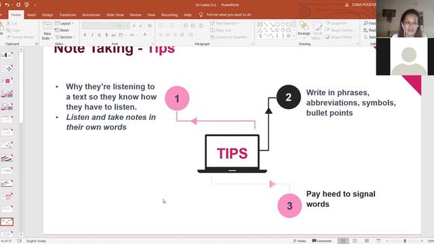Image resolution: width=434 pixels, height=244 pixels.
Task: Toggle Italic formatting
Action: coord(92,35)
